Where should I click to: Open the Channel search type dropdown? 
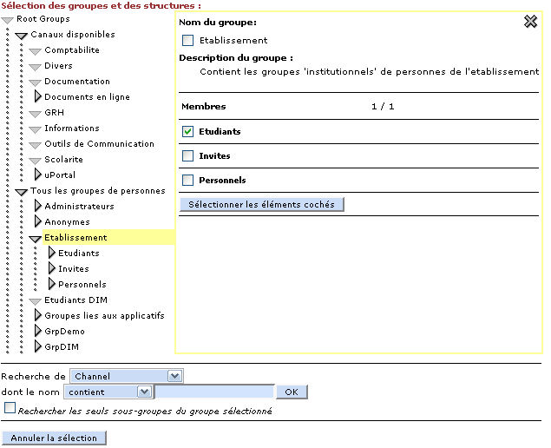click(126, 377)
